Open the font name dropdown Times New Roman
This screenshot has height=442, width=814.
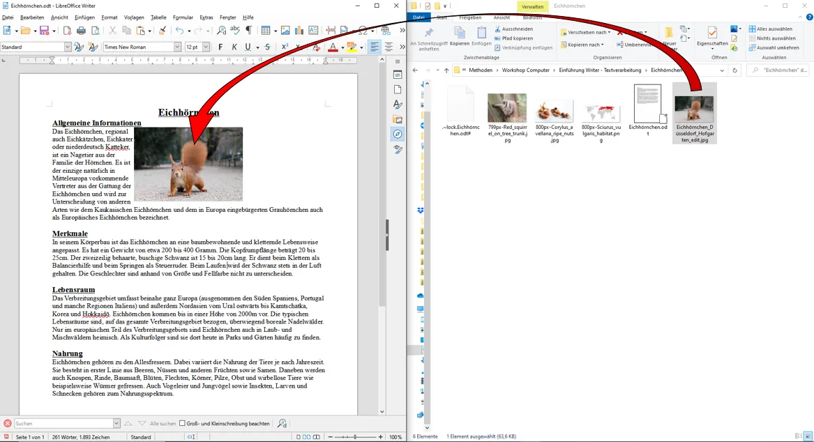[177, 47]
